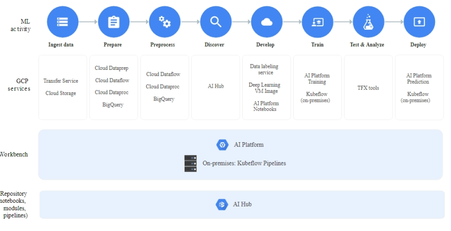Click the 'Discover' stage label
Viewport: 451px width, 231px height.
214,45
